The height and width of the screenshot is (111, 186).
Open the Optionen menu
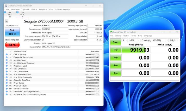pyautogui.click(x=26, y=9)
